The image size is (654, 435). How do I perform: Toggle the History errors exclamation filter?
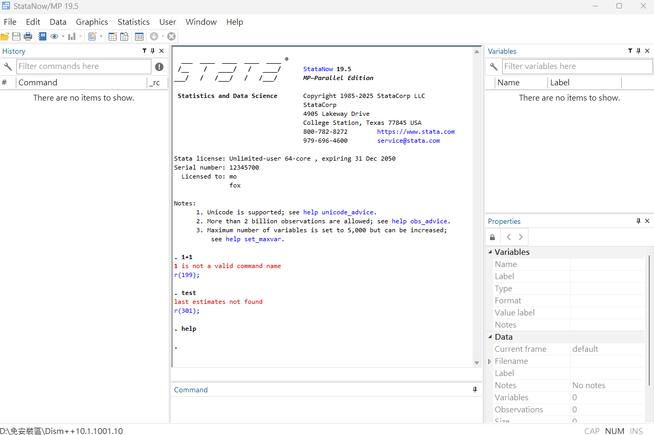click(x=159, y=67)
